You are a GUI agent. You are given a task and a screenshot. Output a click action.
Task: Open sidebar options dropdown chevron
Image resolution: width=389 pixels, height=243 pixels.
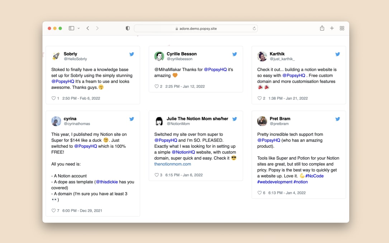79,28
